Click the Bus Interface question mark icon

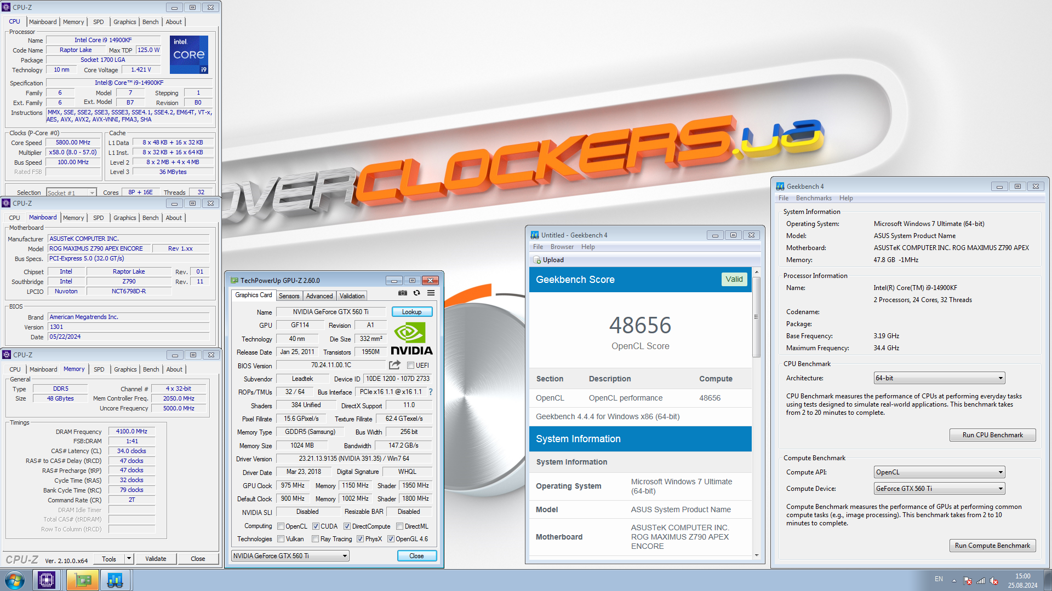click(431, 392)
